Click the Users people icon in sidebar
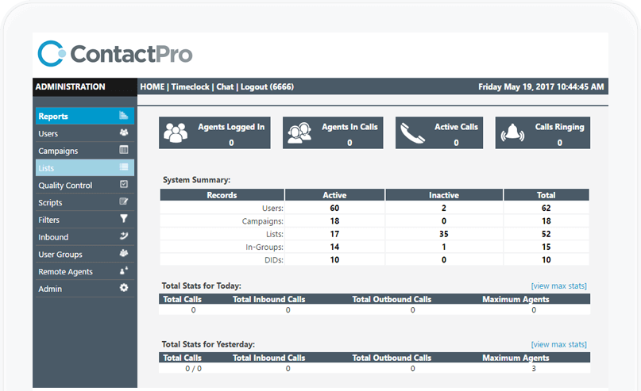 123,132
